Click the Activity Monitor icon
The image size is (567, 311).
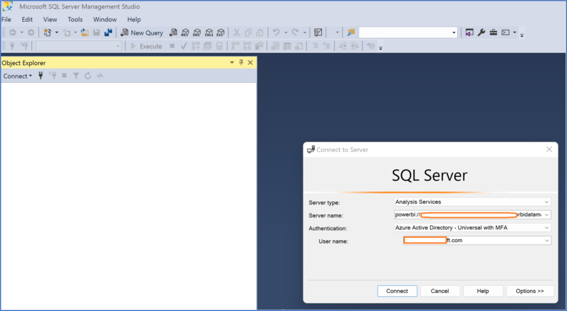(x=318, y=33)
